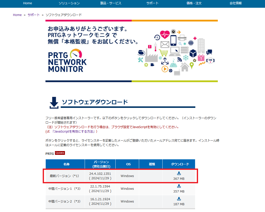Screen dimensions: 265x212
Task: Open the 価格・注文 menu
Action: pyautogui.click(x=194, y=3)
